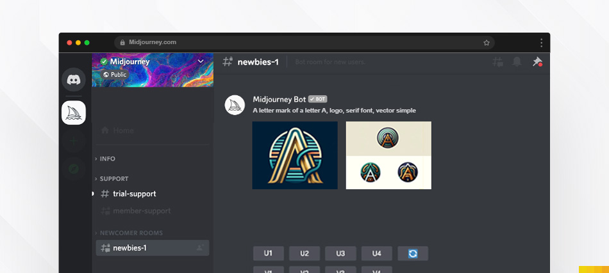Open browser three-dot menu

click(x=541, y=43)
